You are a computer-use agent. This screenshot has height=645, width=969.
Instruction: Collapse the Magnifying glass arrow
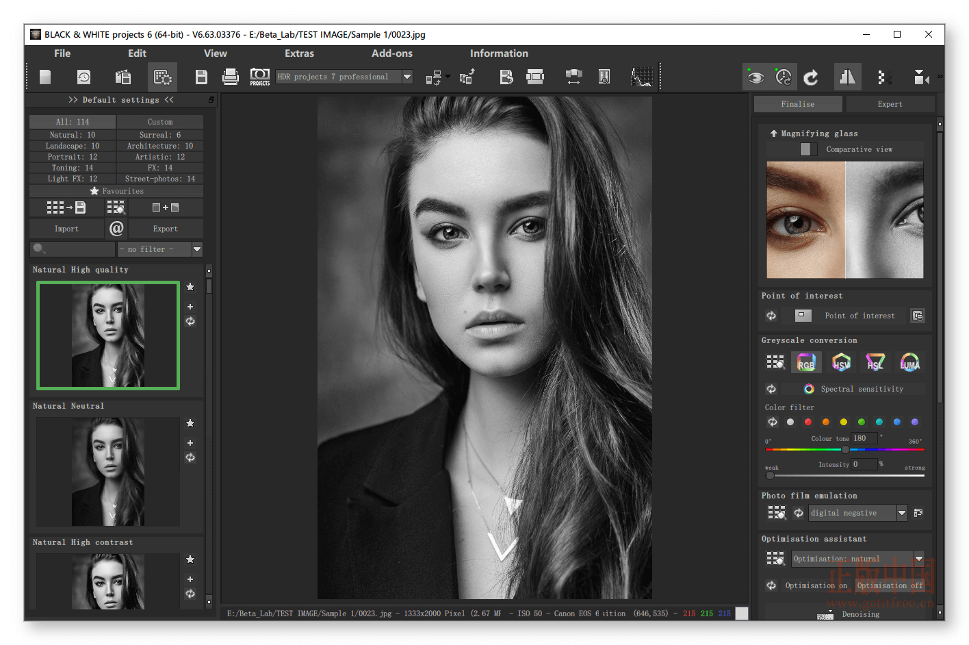(x=773, y=134)
